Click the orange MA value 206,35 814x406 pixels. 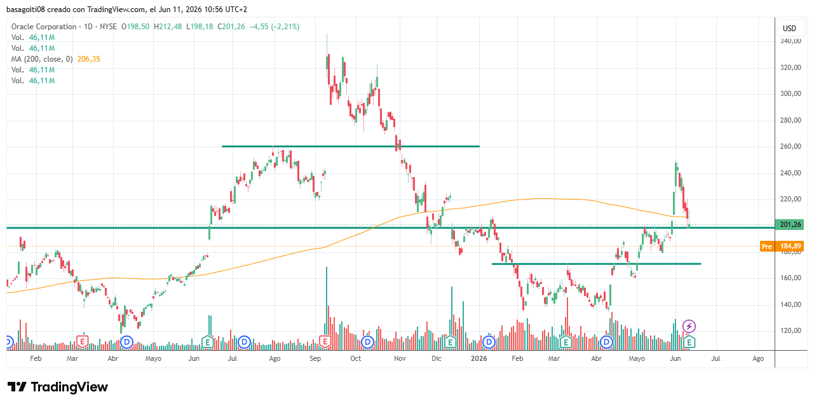(88, 59)
